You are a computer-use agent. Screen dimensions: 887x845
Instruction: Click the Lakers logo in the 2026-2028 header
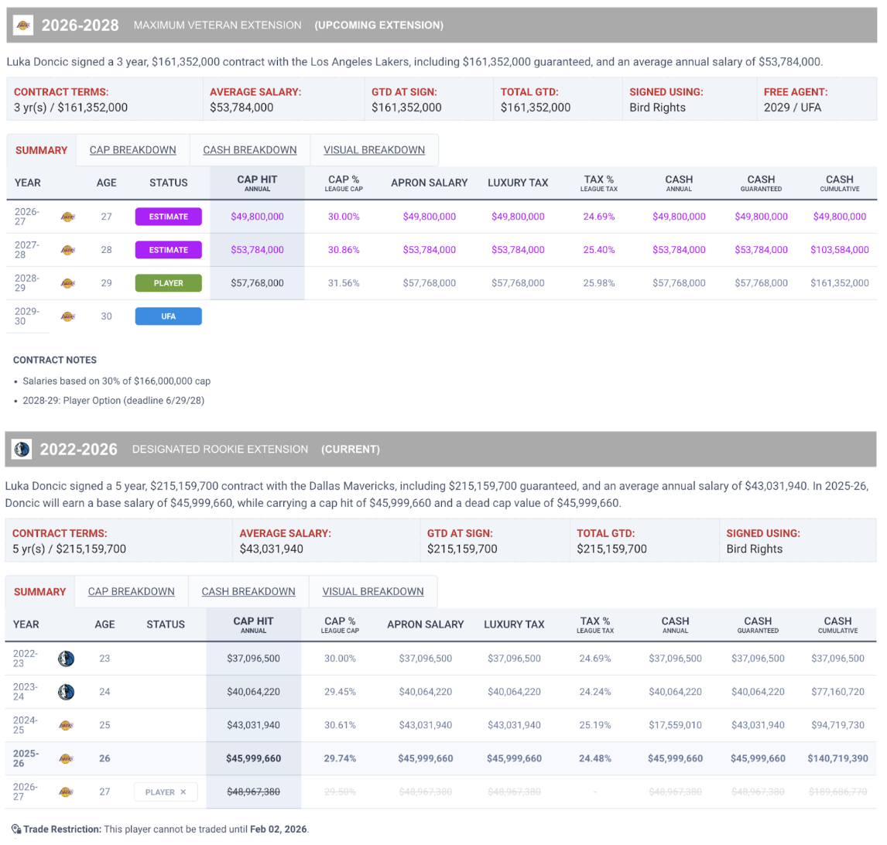pyautogui.click(x=23, y=26)
